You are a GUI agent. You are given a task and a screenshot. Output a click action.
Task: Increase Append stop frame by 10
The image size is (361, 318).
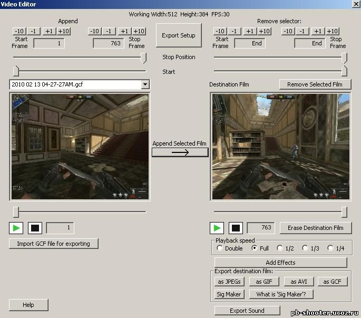(139, 31)
